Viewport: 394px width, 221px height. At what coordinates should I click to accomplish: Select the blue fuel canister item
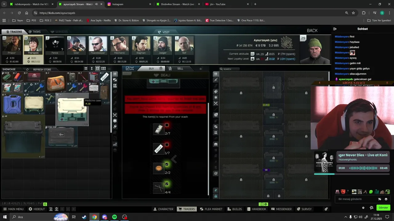point(12,104)
